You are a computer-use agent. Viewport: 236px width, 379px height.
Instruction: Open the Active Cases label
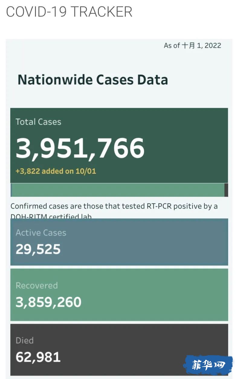click(x=41, y=233)
